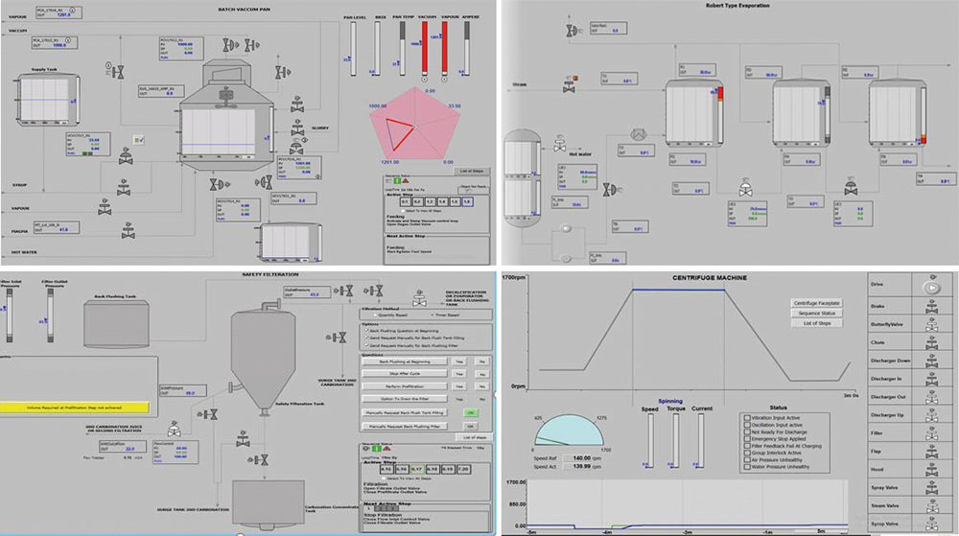This screenshot has height=536, width=959.
Task: Select step 7.20 in Filtration Active Step
Action: tap(463, 470)
